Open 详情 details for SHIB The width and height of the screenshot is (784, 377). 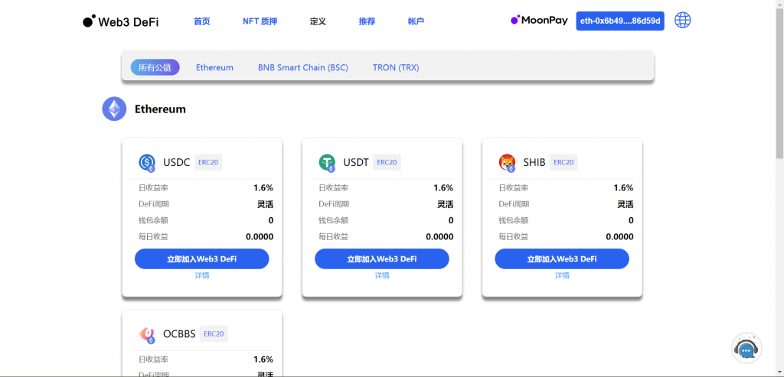[562, 275]
